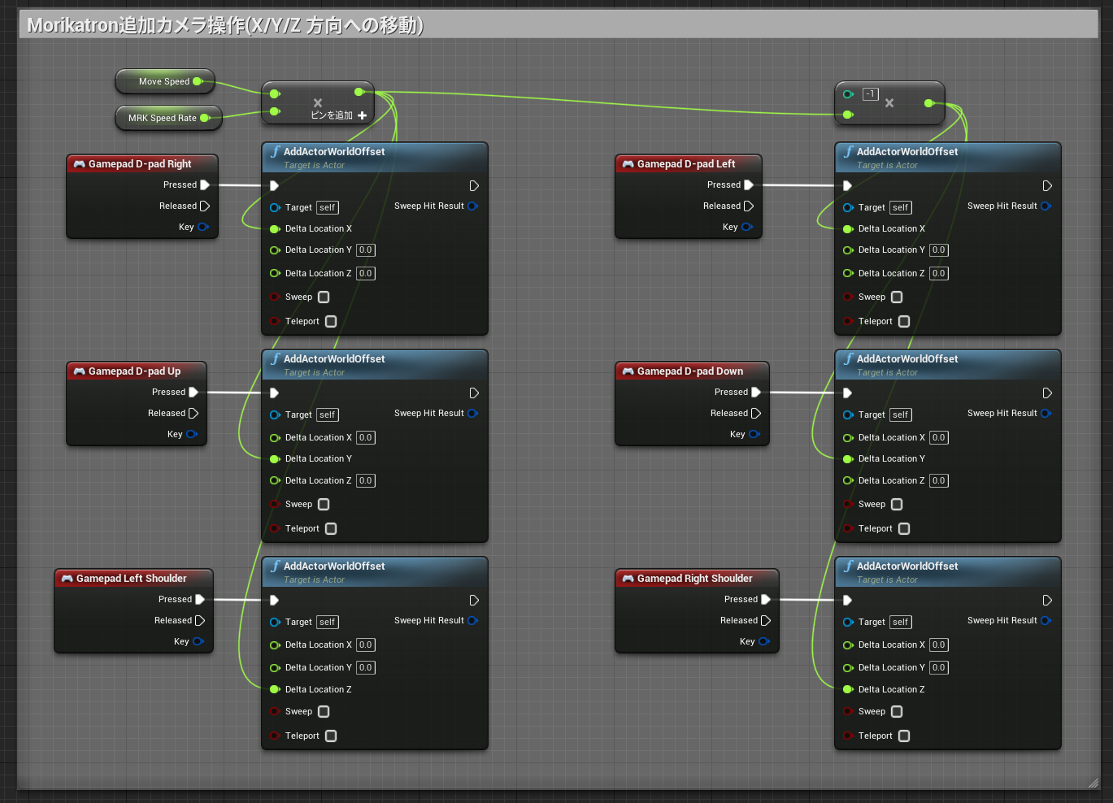Image resolution: width=1113 pixels, height=803 pixels.
Task: Click function icon on Left Shoulder's AddActorWorldOffset header
Action: click(276, 566)
